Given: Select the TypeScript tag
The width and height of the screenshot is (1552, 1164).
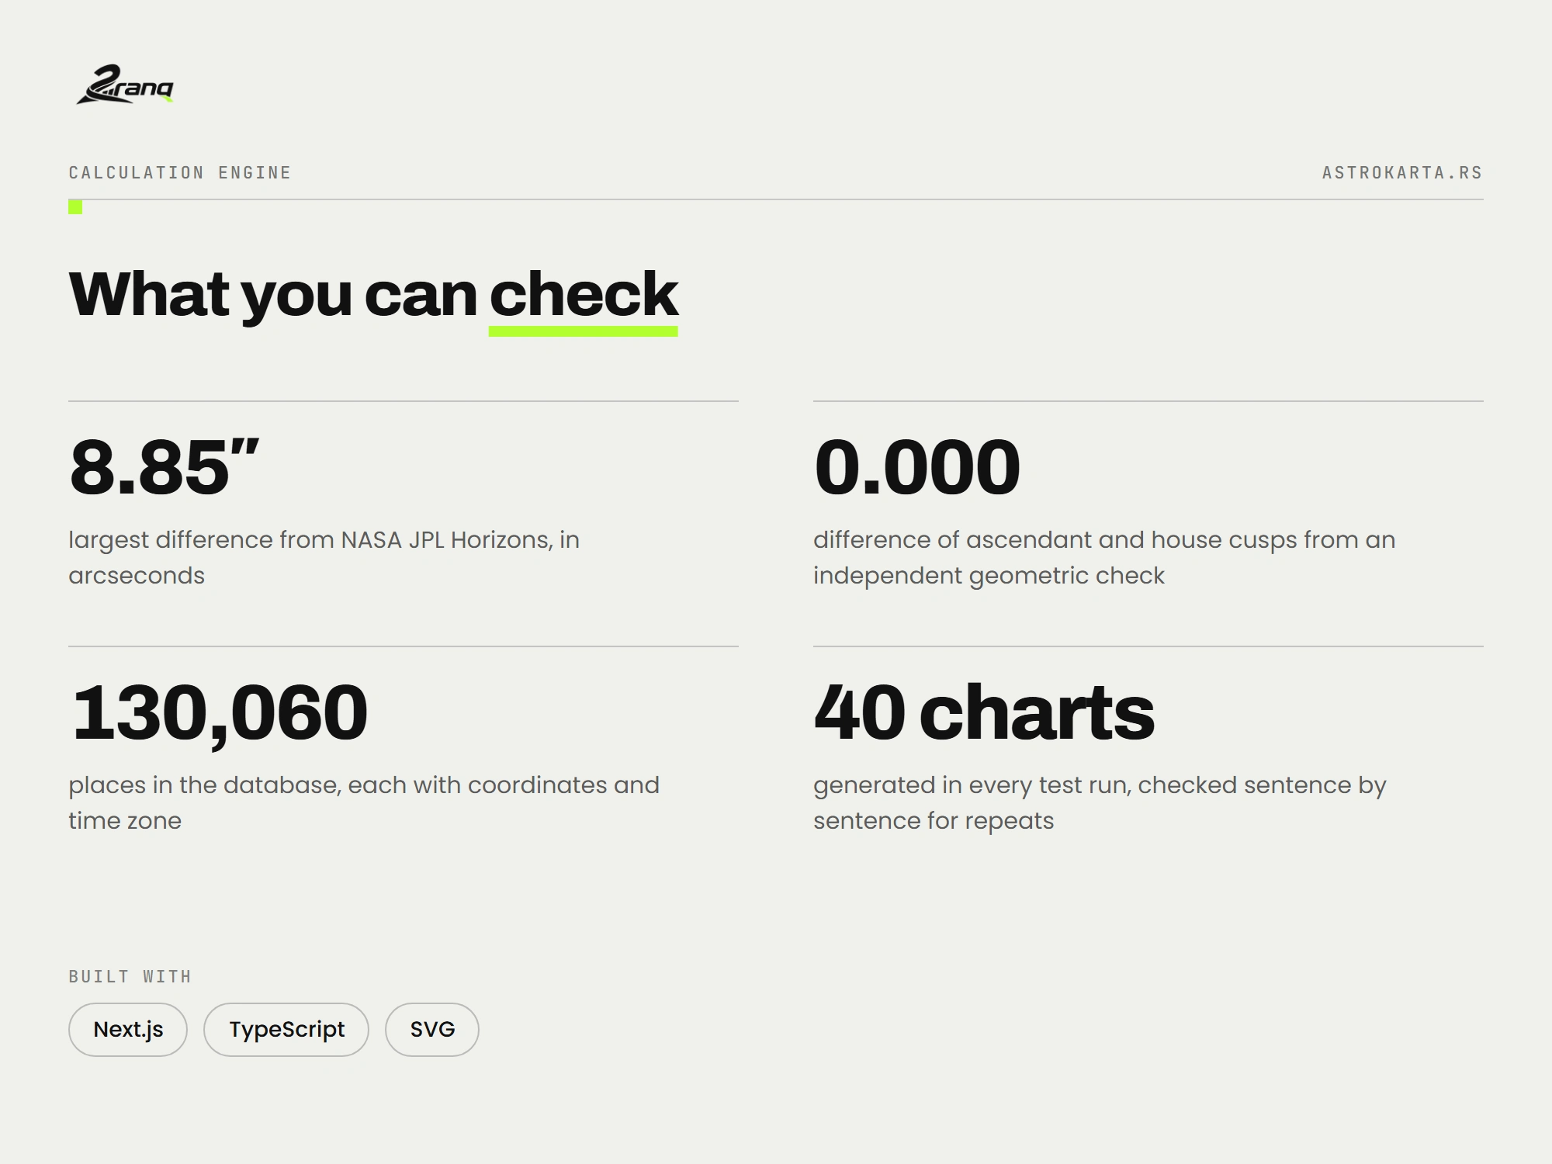Looking at the screenshot, I should (x=286, y=1029).
